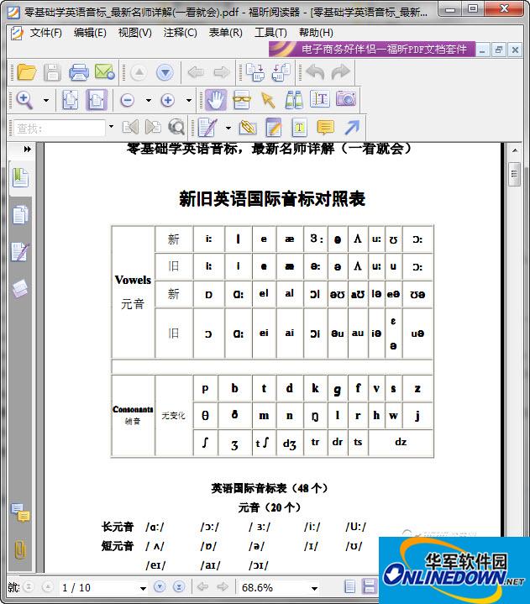Click Find Next button beside search box
530x604 pixels.
click(x=153, y=127)
